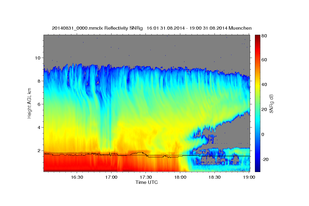Image resolution: width=309 pixels, height=206 pixels.
Task: Click the colorbar value 60
Action: coord(264,60)
